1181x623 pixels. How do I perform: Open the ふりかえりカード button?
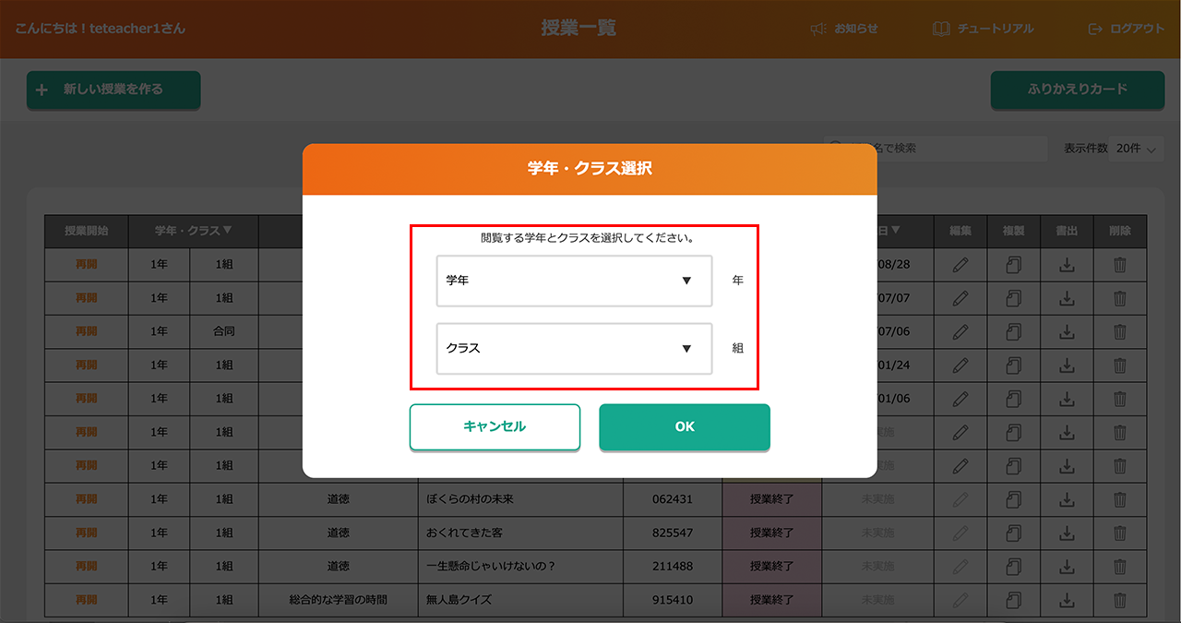point(1077,90)
